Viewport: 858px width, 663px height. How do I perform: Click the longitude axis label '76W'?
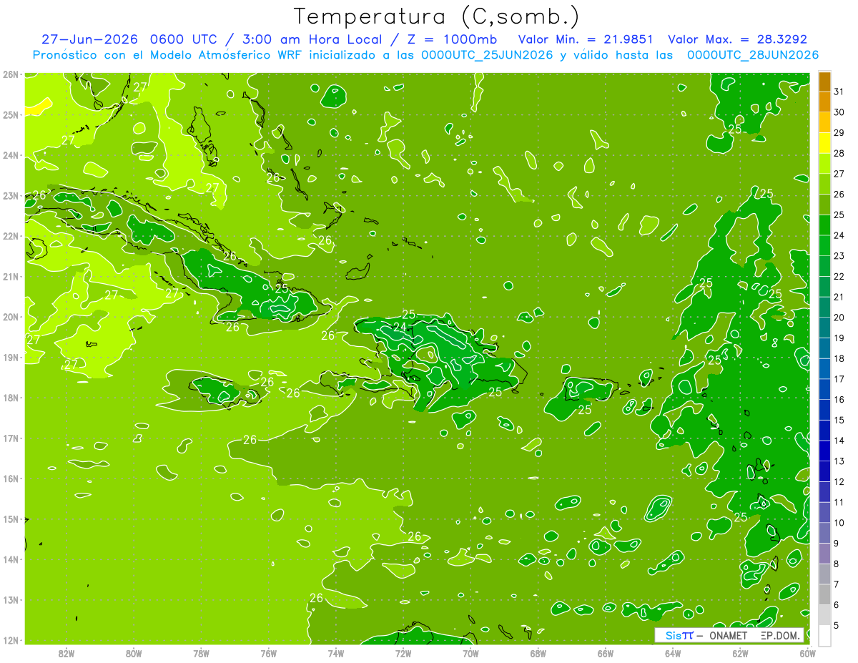tap(268, 652)
